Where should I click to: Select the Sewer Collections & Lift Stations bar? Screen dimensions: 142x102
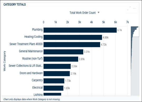click(x=57, y=66)
